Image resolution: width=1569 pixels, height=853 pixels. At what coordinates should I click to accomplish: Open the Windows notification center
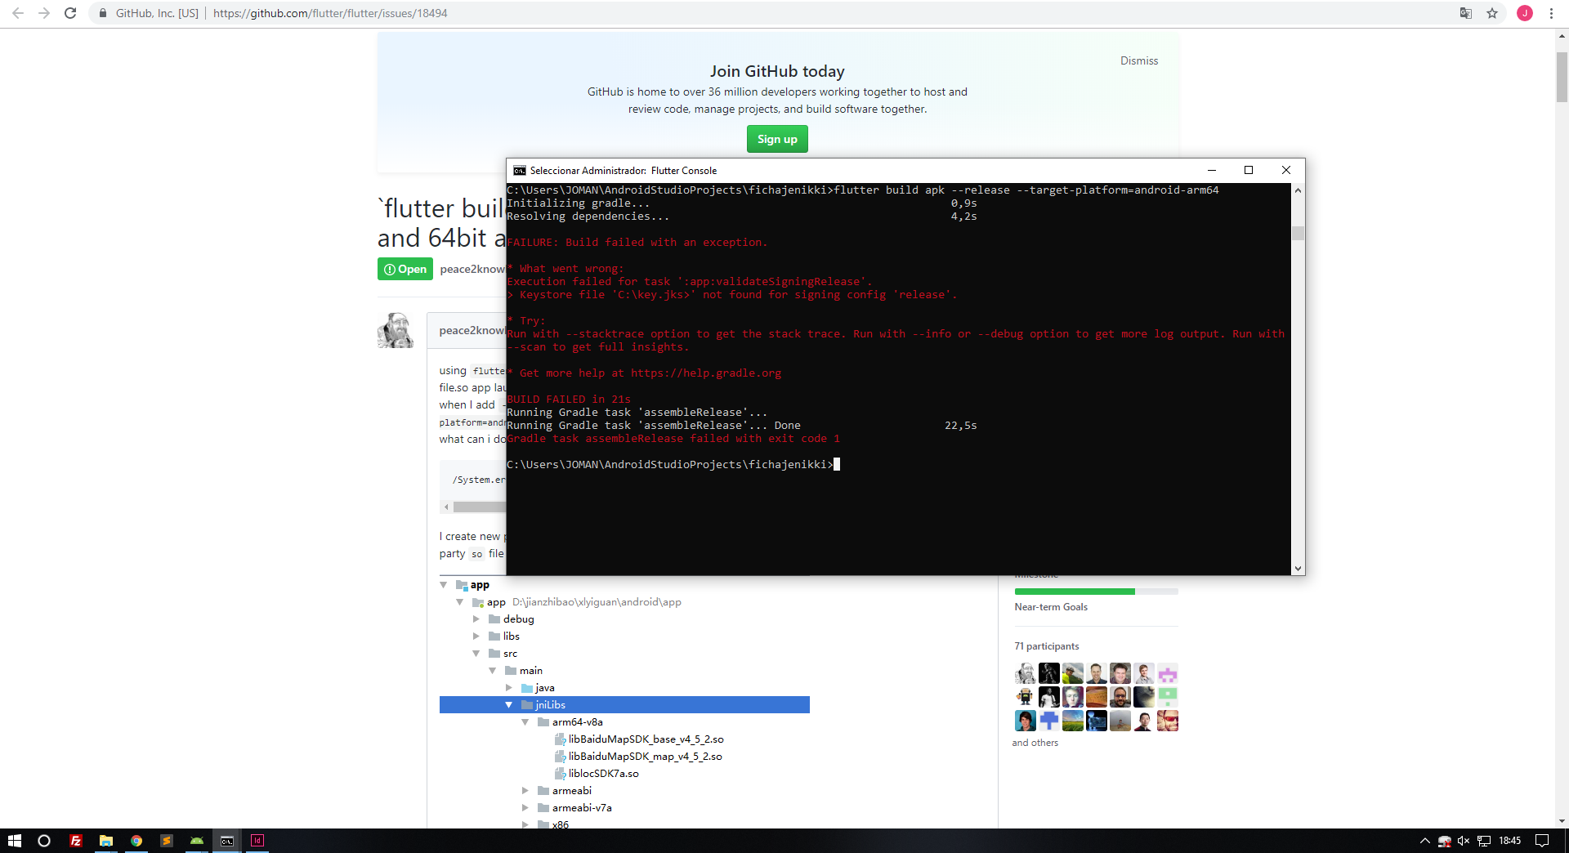tap(1542, 841)
